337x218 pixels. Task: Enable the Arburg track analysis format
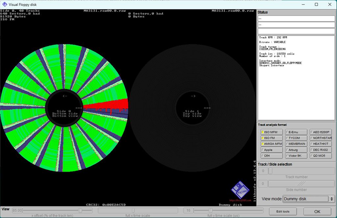pyautogui.click(x=296, y=150)
